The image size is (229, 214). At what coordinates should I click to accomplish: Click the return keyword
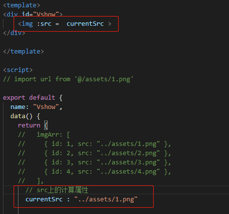coord(29,125)
